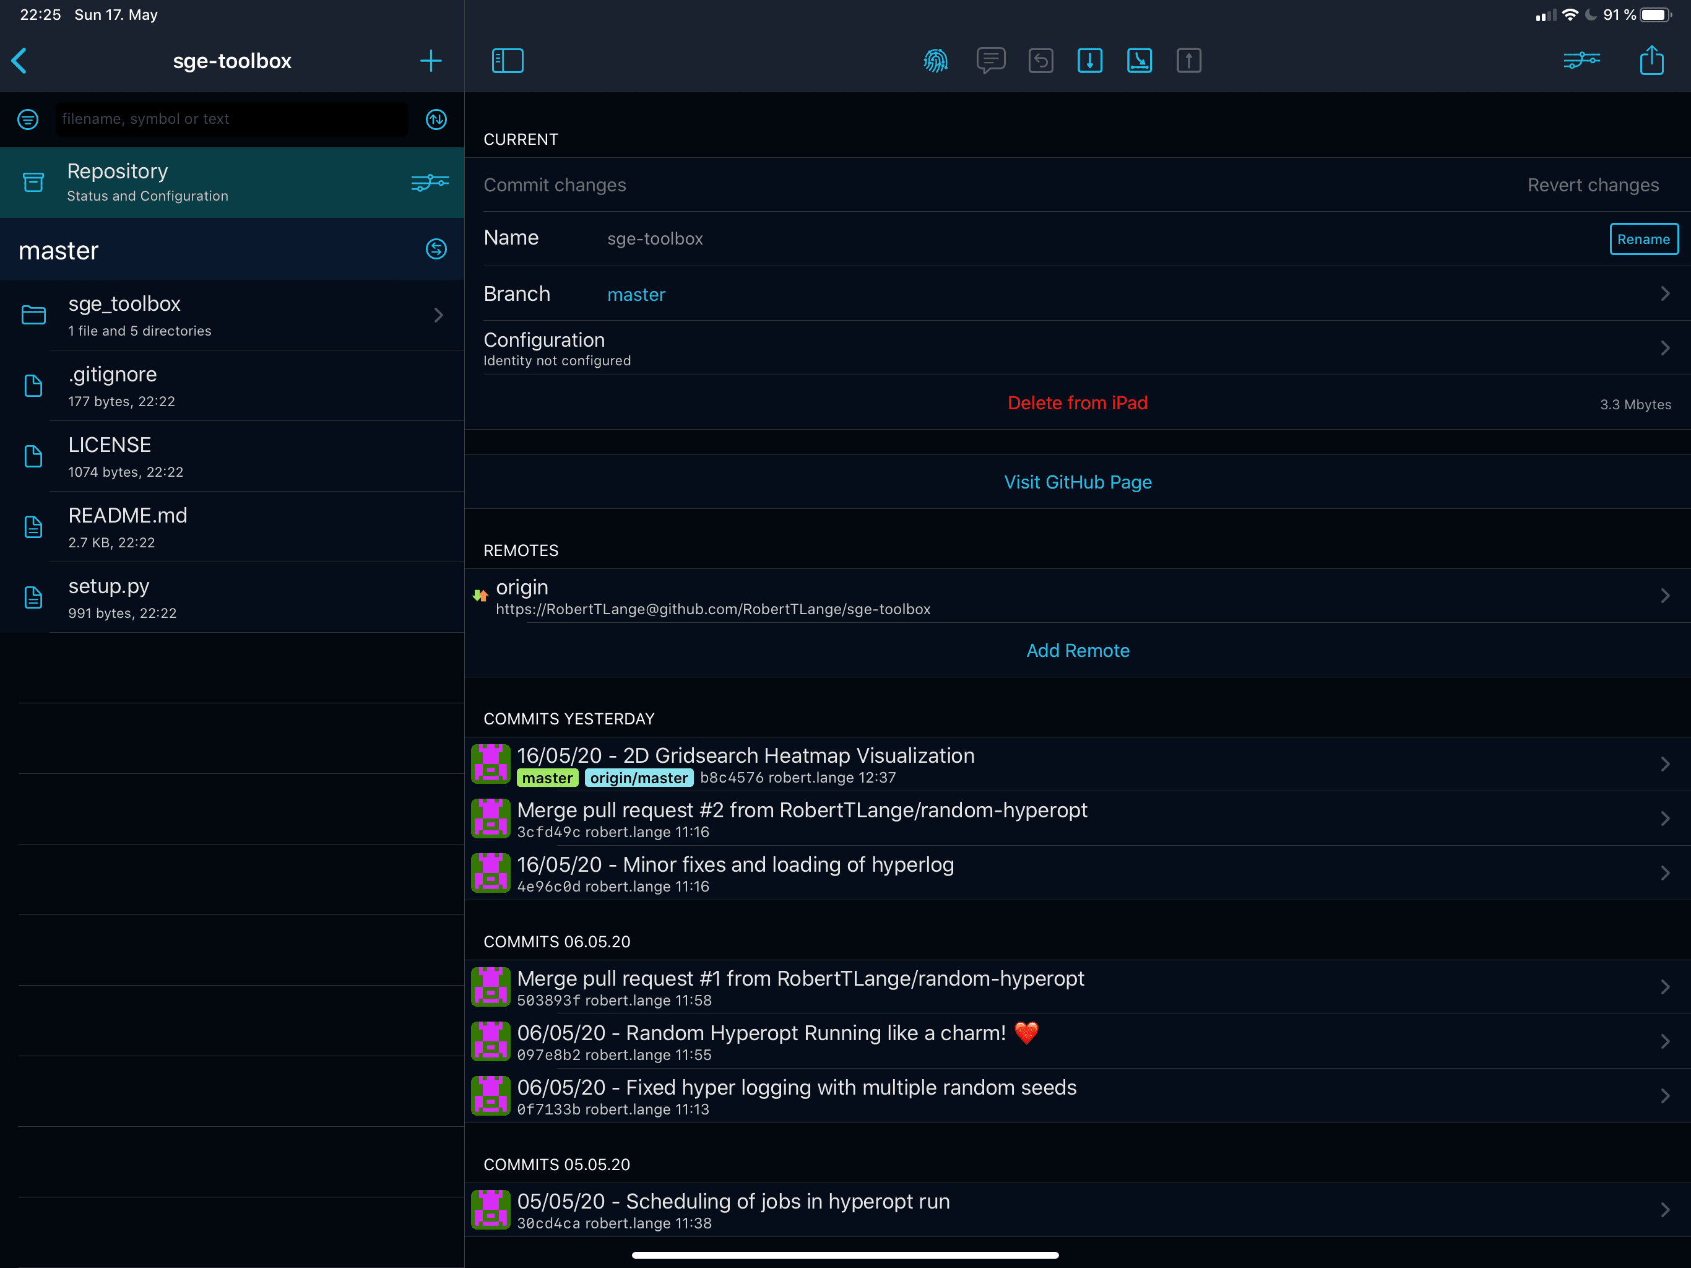Open Fixed hyper logging with multiple seeds commit
1691x1268 pixels.
(x=1078, y=1096)
